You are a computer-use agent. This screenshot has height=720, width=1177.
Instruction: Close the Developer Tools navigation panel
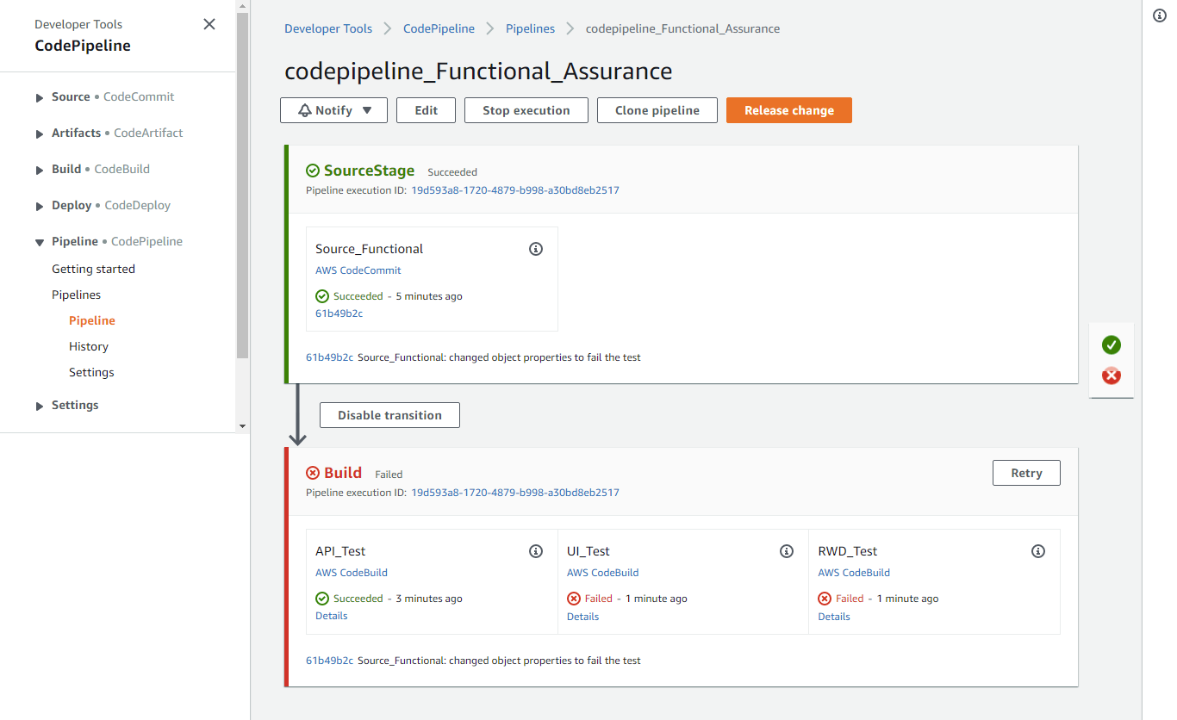point(209,24)
